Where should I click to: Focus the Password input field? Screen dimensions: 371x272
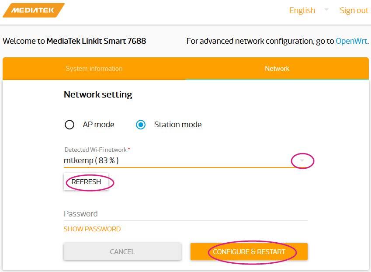tap(185, 214)
